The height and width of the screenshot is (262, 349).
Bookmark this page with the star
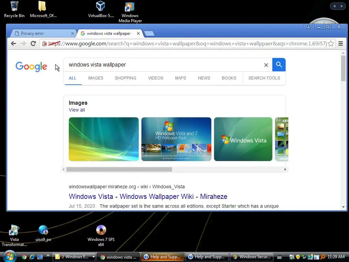(331, 43)
